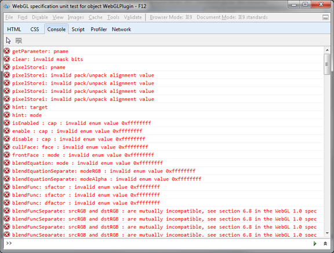Switch to the CSS tab

coord(35,30)
